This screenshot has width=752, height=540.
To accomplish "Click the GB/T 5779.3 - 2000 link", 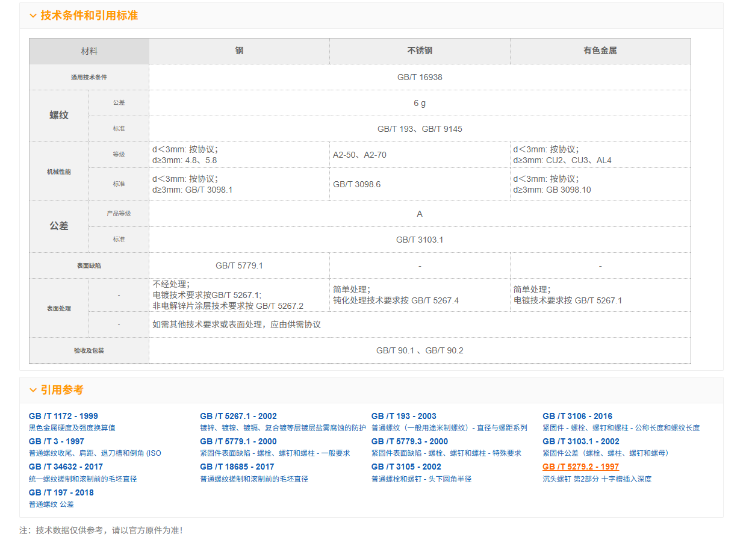I will pyautogui.click(x=409, y=441).
